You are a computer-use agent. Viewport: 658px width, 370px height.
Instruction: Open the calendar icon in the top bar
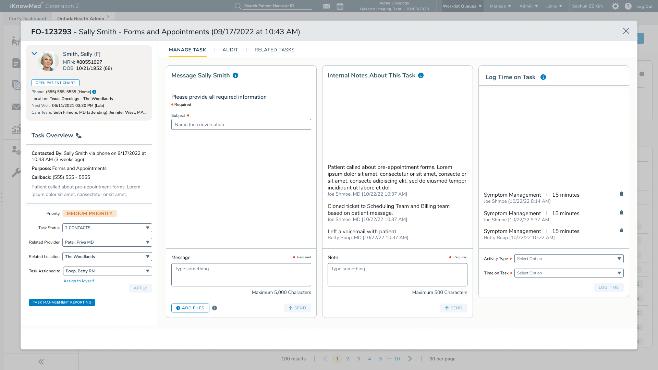[x=340, y=6]
